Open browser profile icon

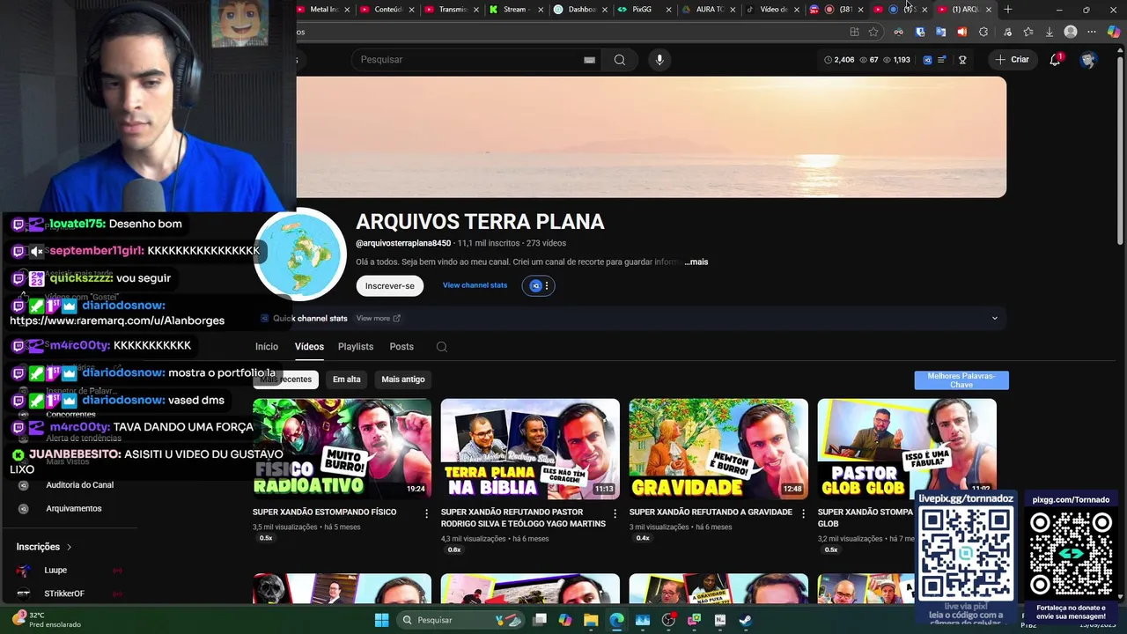[1071, 32]
